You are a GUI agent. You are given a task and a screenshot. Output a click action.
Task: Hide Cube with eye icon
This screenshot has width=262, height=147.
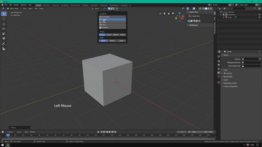(x=260, y=17)
